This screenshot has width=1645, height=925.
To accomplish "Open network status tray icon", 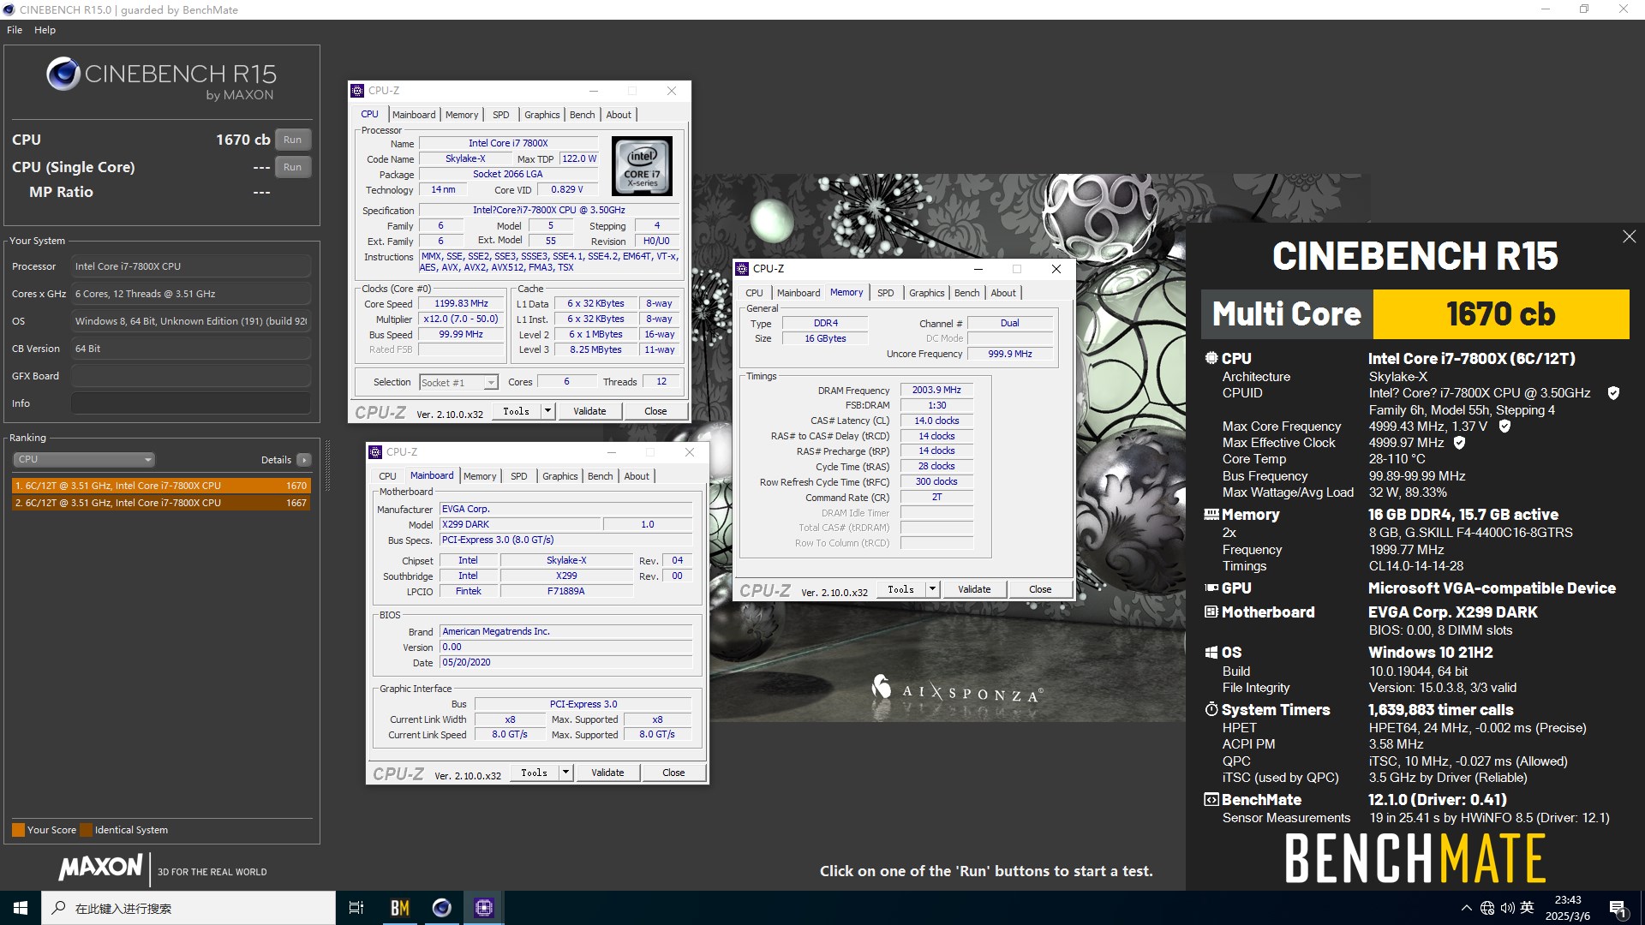I will 1487,908.
